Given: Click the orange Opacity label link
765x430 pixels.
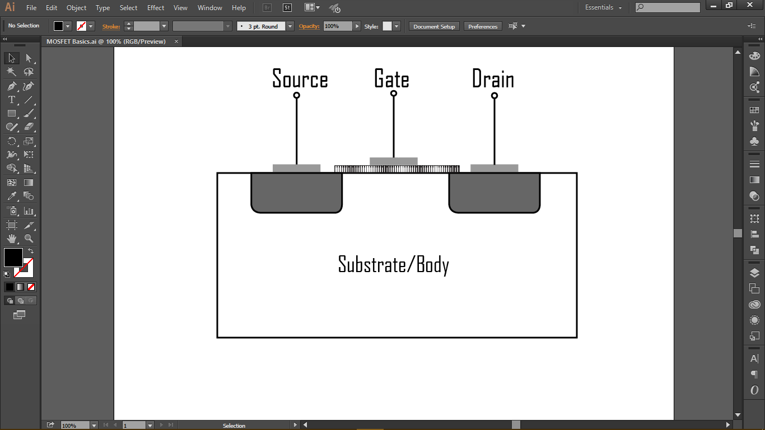Looking at the screenshot, I should 309,26.
